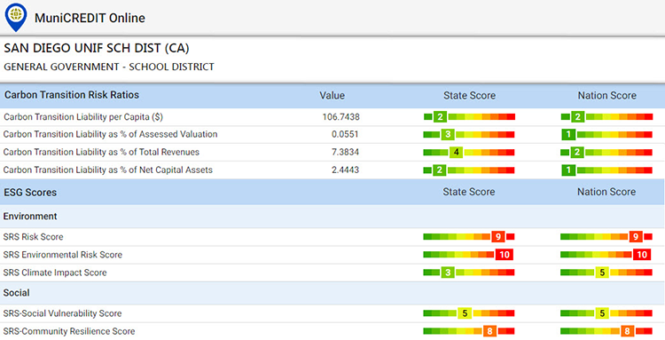Viewport: 665px width, 340px height.
Task: Click SRS Environmental Risk nation score badge 10
Action: click(642, 254)
